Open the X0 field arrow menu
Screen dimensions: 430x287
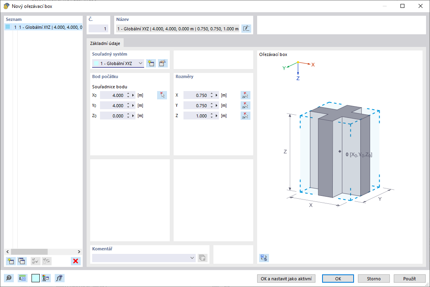(x=133, y=95)
